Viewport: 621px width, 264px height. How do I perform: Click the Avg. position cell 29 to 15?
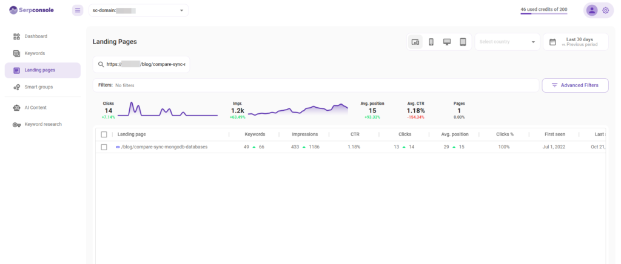(x=454, y=147)
